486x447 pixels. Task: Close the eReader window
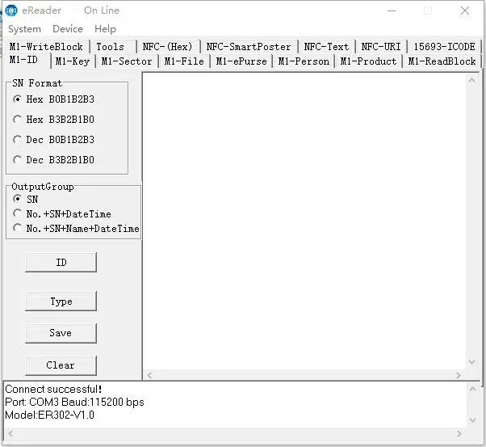tap(465, 11)
